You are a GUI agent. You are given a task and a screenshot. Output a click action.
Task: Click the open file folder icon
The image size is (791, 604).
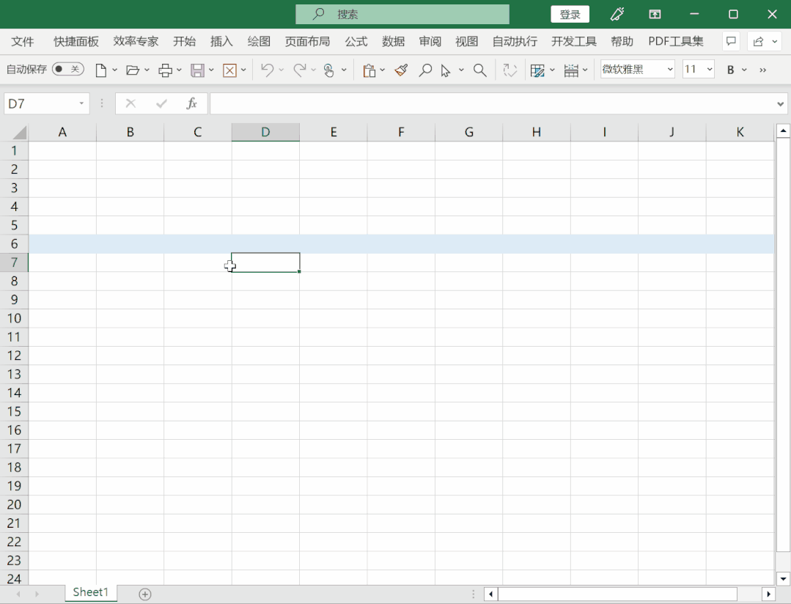(x=133, y=70)
